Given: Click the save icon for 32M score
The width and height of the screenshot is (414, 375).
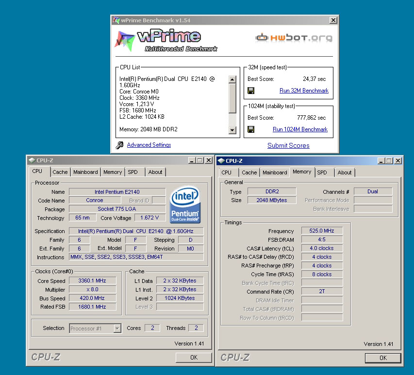Looking at the screenshot, I should point(251,91).
